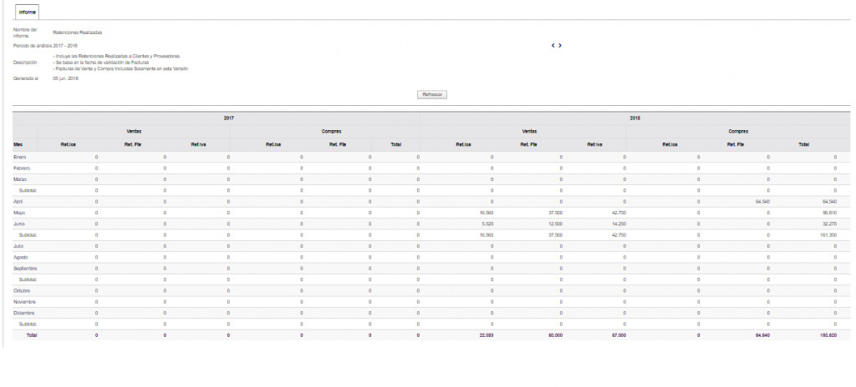
Task: Select the Enero row label
Action: point(19,157)
